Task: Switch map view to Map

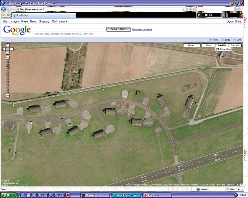Action: tap(208, 45)
